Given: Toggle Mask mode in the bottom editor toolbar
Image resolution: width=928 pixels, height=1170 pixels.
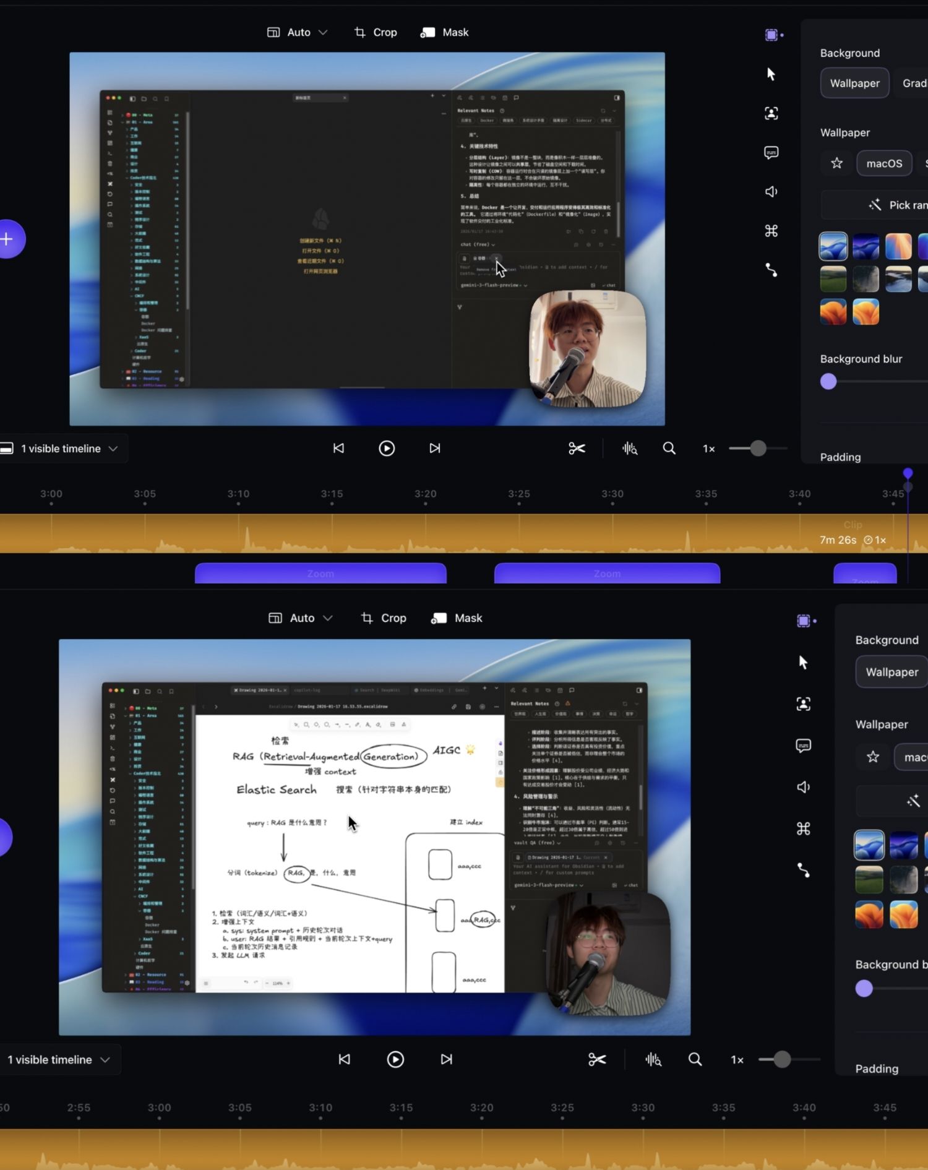Looking at the screenshot, I should pyautogui.click(x=457, y=618).
